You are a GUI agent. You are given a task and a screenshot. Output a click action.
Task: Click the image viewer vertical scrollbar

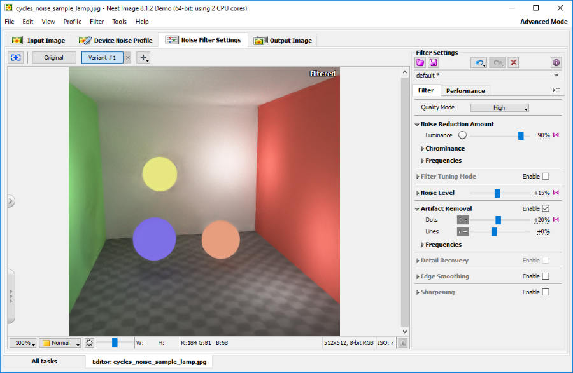pos(404,201)
